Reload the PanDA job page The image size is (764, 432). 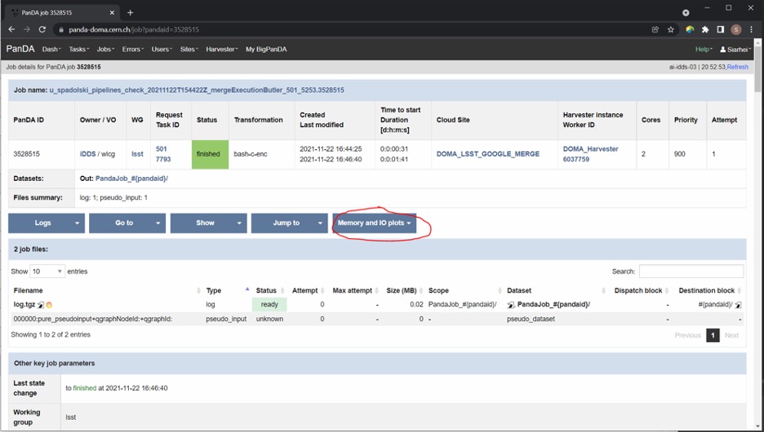[x=42, y=29]
